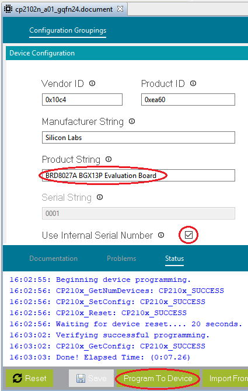Open the Manufacturer String info tooltip icon
The width and height of the screenshot is (248, 391).
[132, 121]
